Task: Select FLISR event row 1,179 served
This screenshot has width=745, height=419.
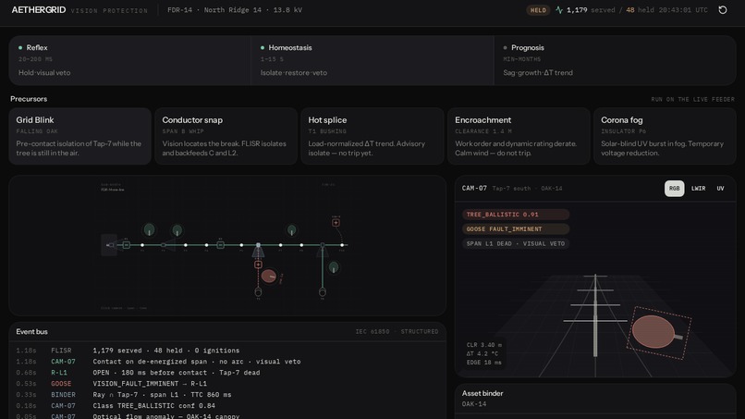Action: (x=227, y=351)
